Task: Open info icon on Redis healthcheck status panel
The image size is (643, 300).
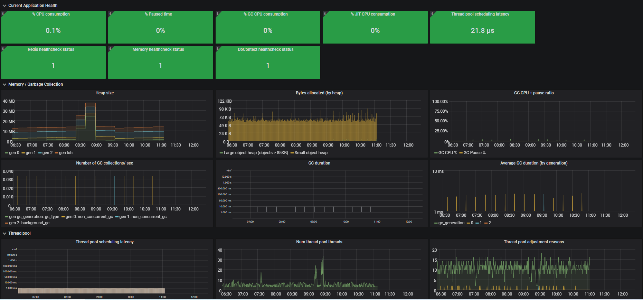Action: (3, 49)
